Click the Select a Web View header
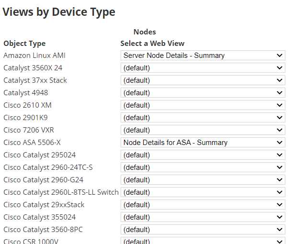Viewport: 293px width, 244px height. pyautogui.click(x=152, y=44)
